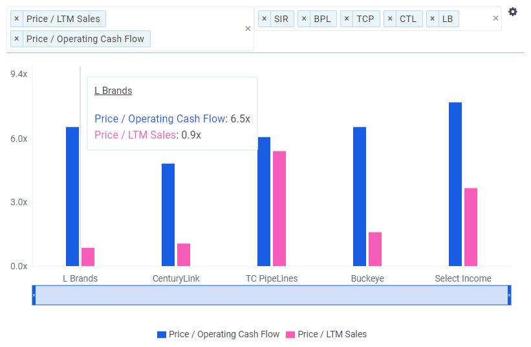Click the 9.4x y-axis value
The image size is (531, 347).
pos(19,74)
